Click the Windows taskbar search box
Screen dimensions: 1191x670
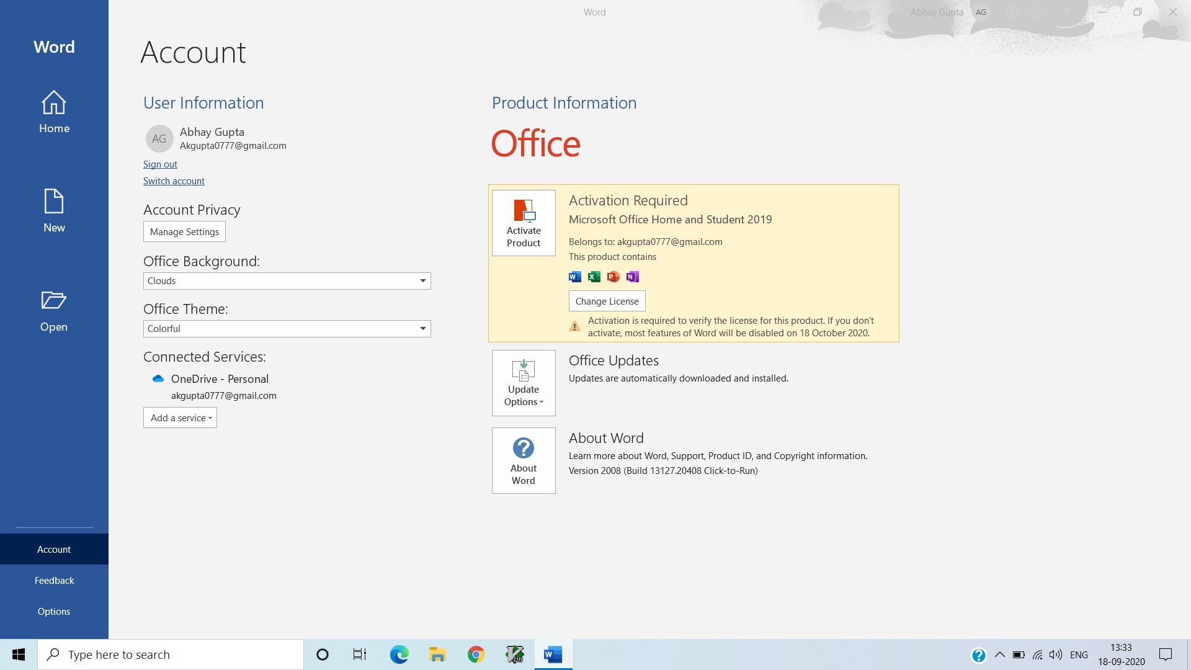pyautogui.click(x=171, y=654)
